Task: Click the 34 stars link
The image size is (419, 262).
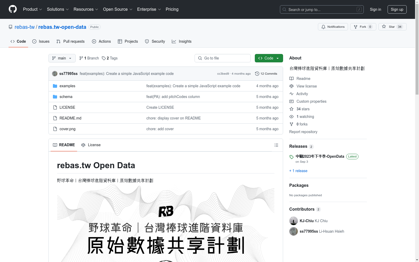Action: point(303,109)
